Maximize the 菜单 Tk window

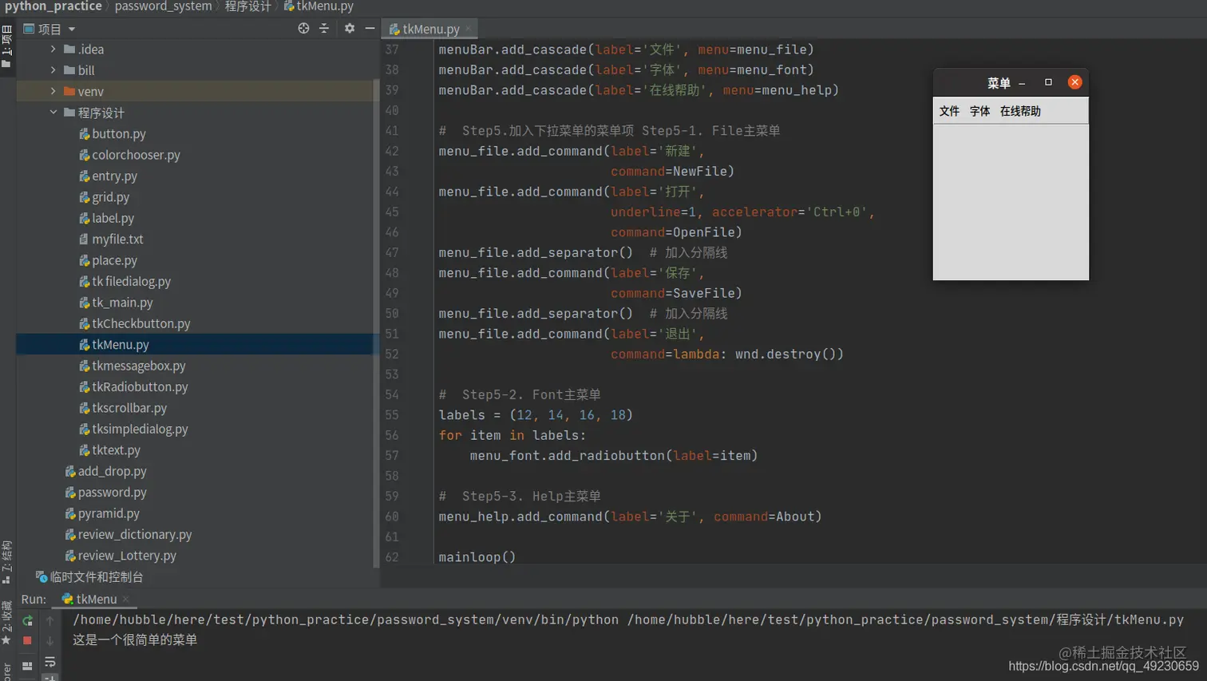1048,82
